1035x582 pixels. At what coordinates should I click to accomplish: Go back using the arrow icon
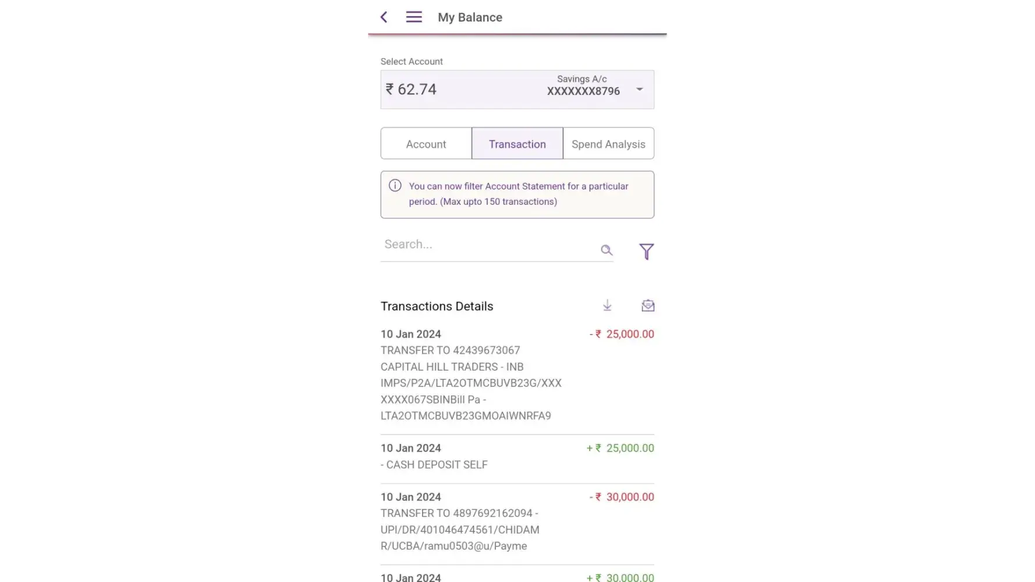click(384, 17)
